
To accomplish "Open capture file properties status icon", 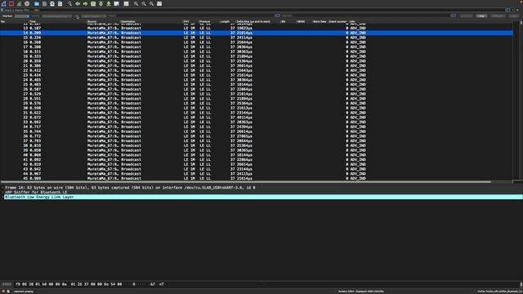I will tap(9, 292).
